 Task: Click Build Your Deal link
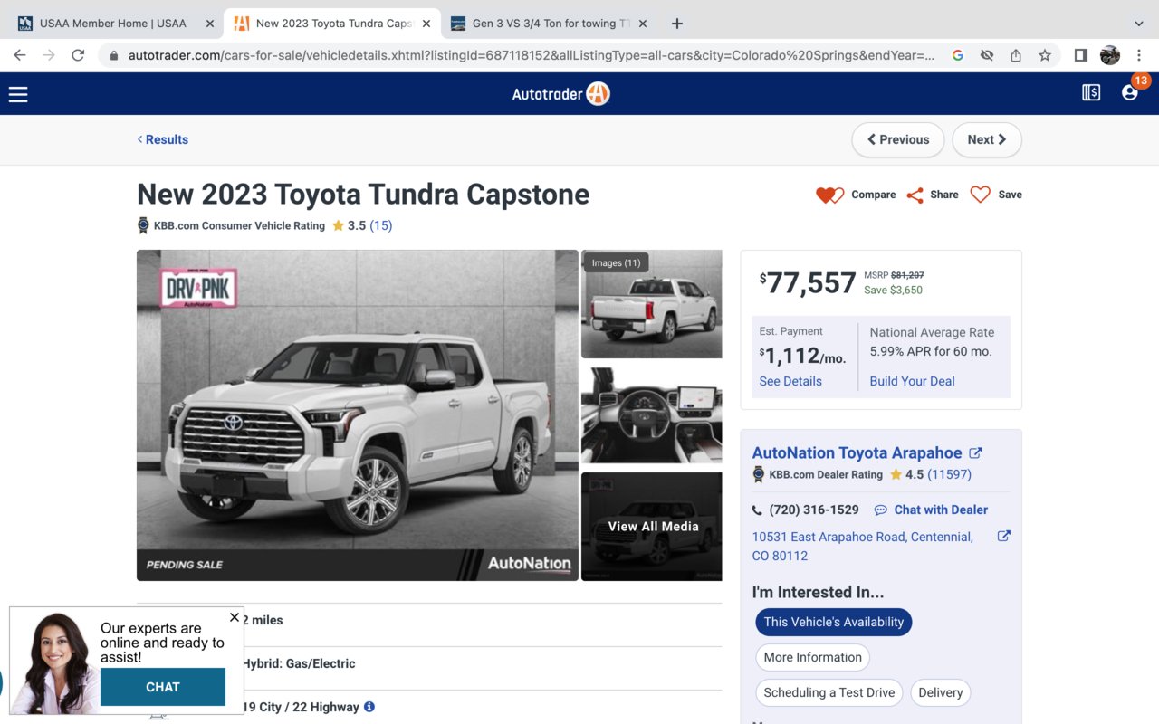(912, 381)
